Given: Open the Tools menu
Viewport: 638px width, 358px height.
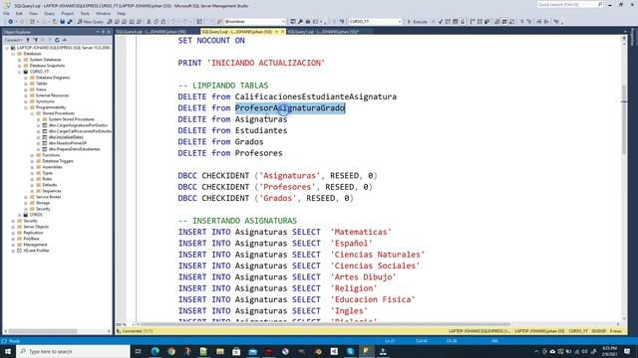Looking at the screenshot, I should coord(85,13).
